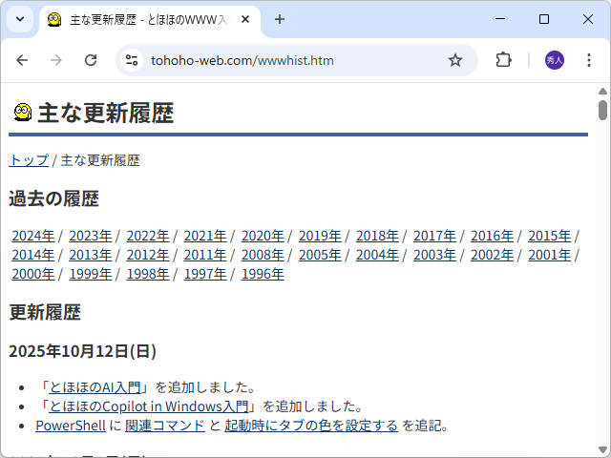611x458 pixels.
Task: Open the profile avatar 秀人
Action: click(554, 60)
